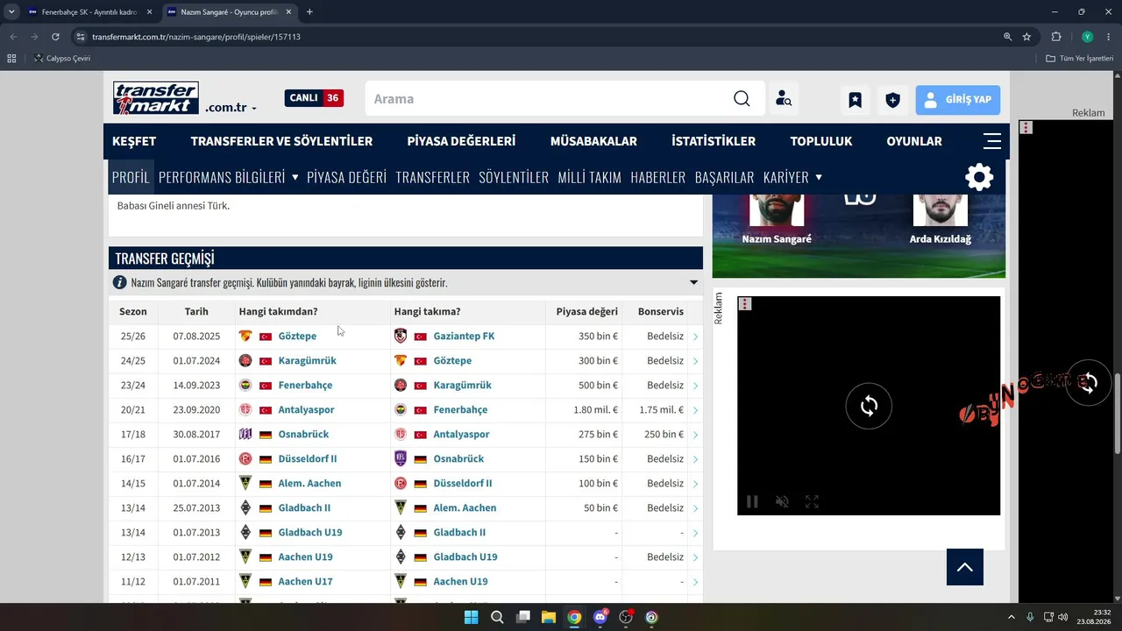This screenshot has width=1122, height=631.
Task: Switch to the Fenerbahçe SK browser tab
Action: 89,12
